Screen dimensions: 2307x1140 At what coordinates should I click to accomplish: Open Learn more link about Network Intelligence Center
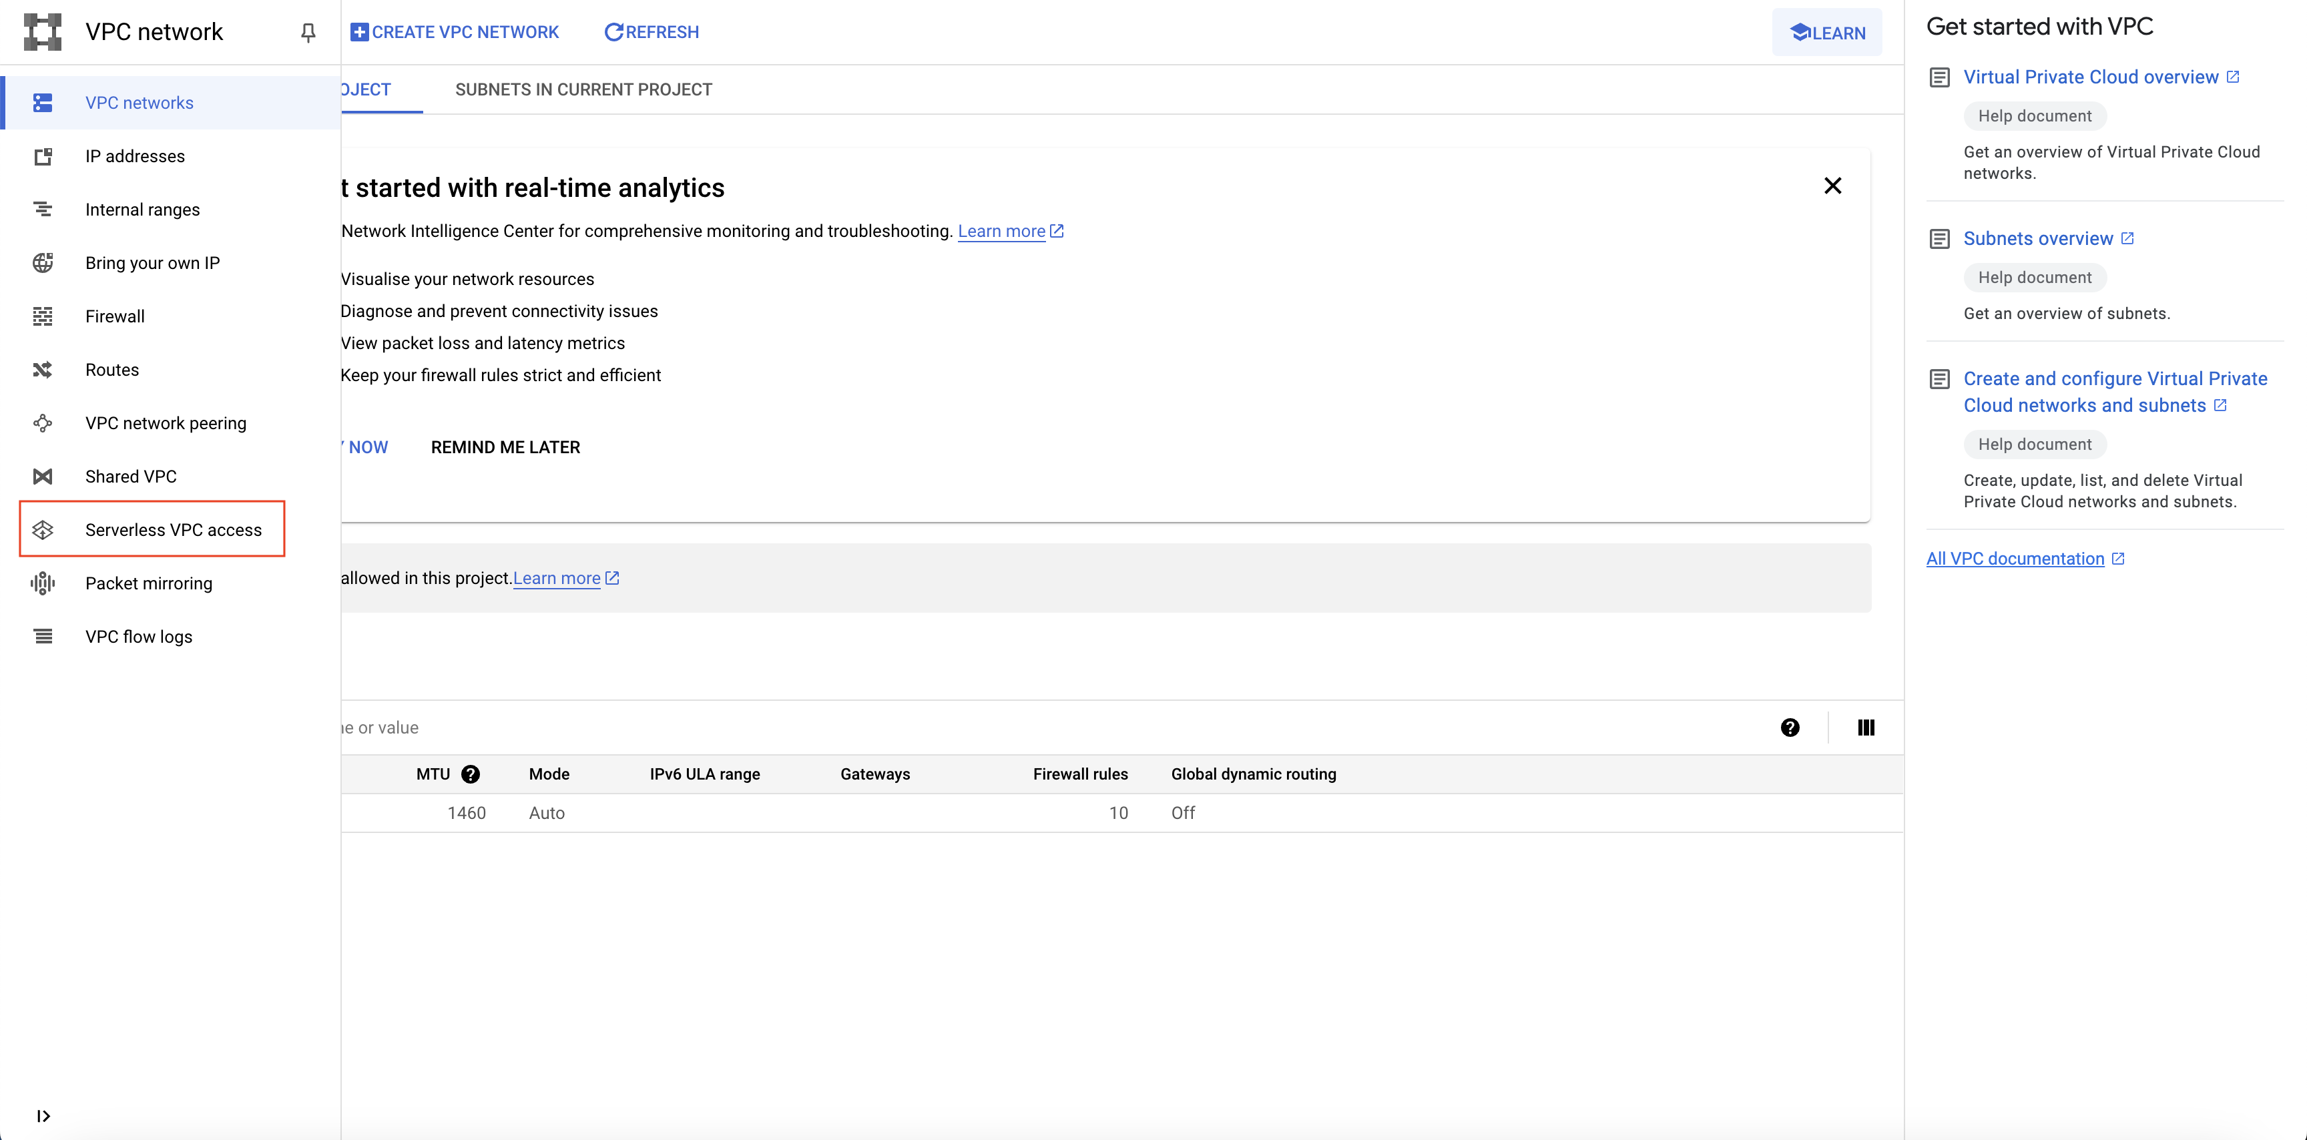pyautogui.click(x=1010, y=231)
